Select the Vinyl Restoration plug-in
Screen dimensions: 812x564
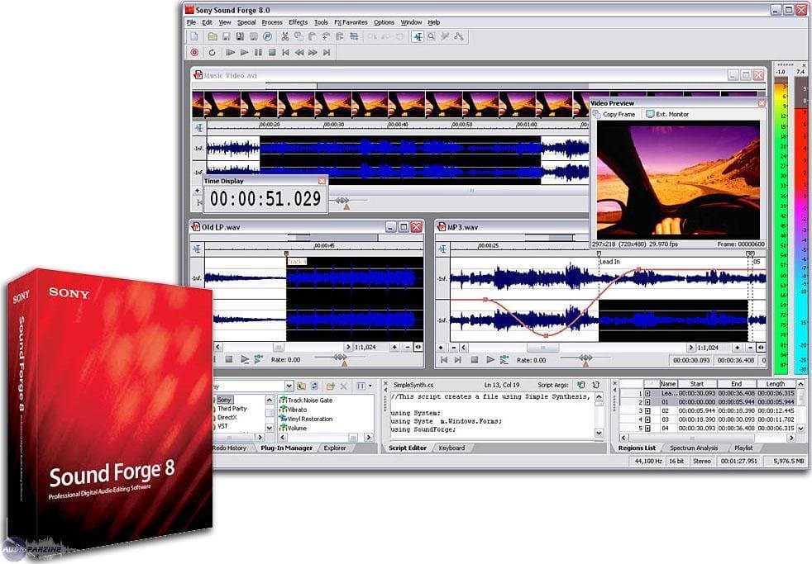(x=306, y=419)
